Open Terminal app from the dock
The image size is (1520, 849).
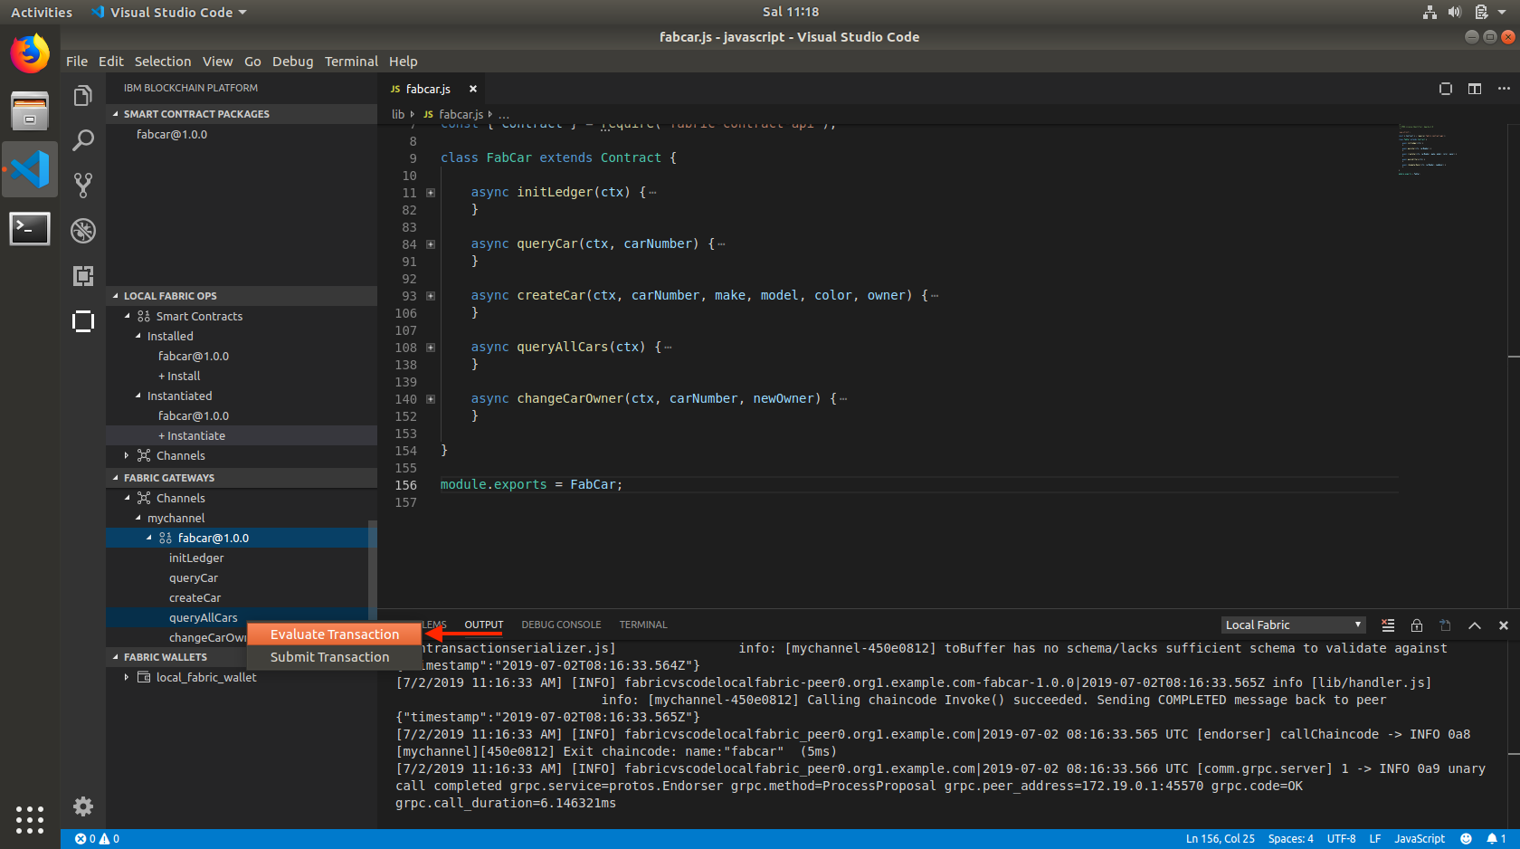click(x=30, y=228)
